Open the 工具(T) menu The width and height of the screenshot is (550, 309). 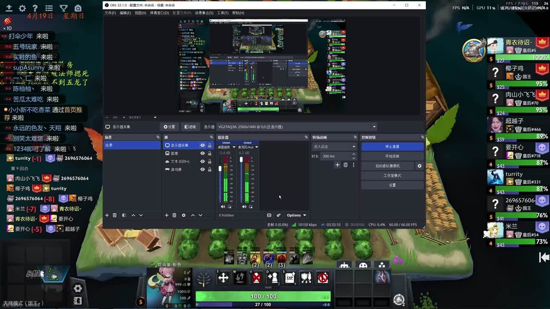[x=223, y=13]
